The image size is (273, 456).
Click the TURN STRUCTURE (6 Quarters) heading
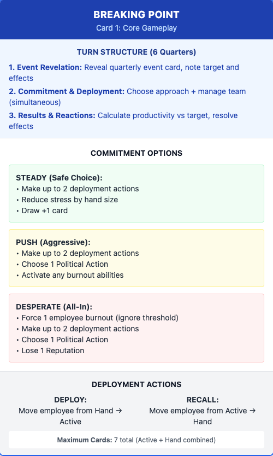(x=136, y=52)
